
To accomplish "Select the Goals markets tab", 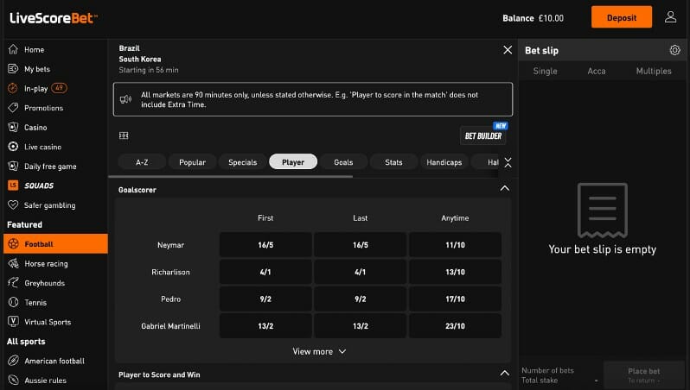I will coord(343,162).
